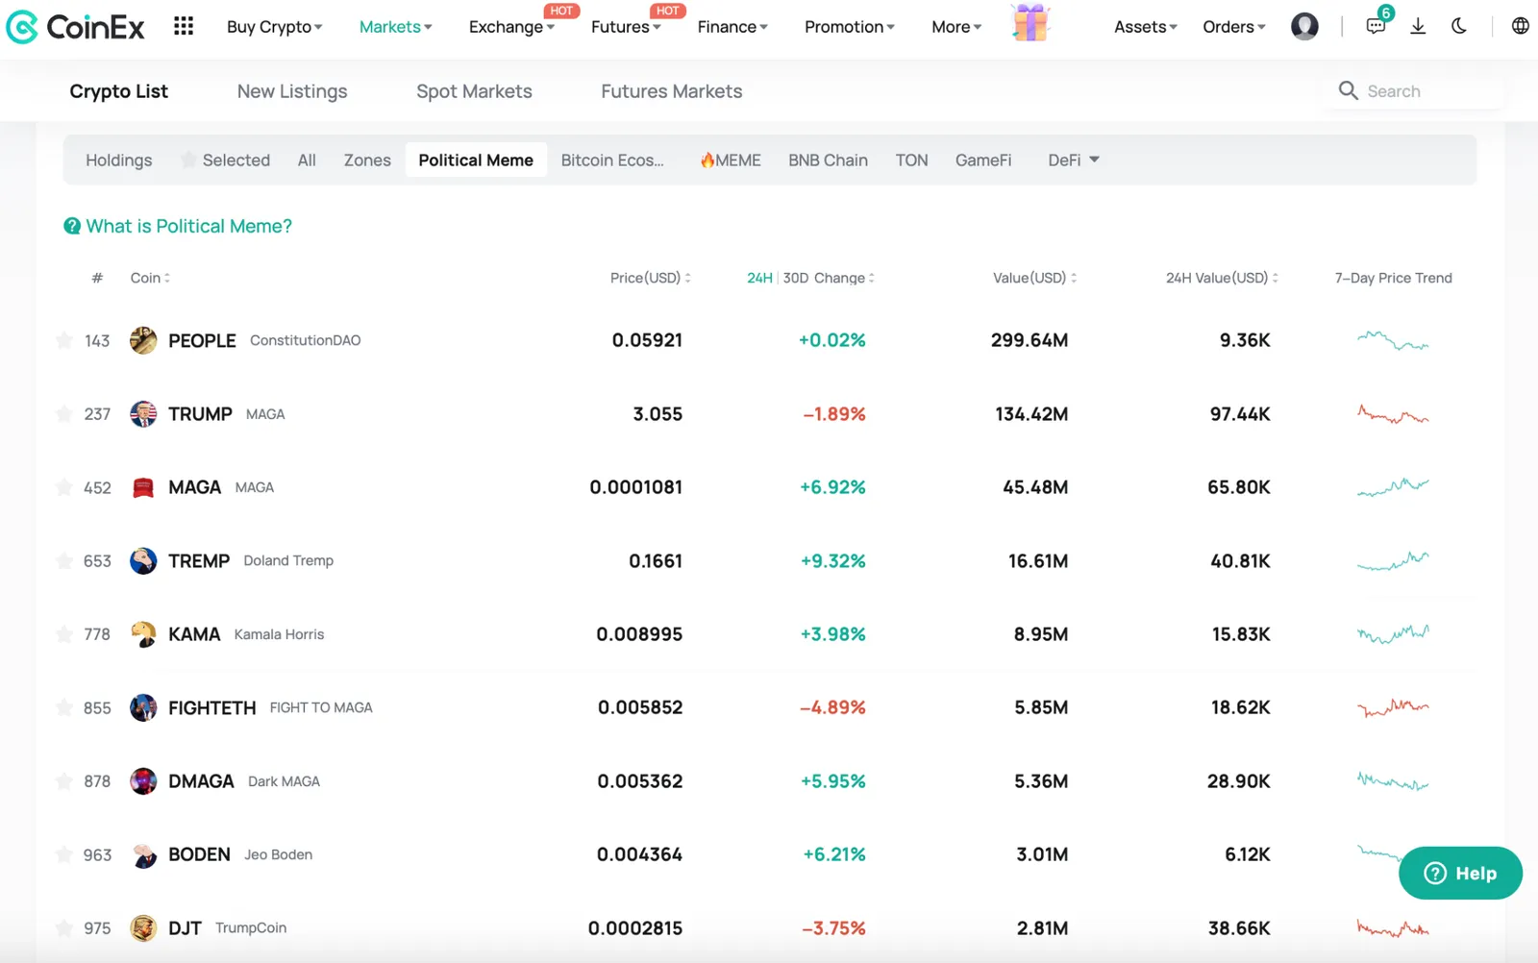Viewport: 1538px width, 963px height.
Task: Sort by Price(USD) column
Action: pyautogui.click(x=651, y=278)
